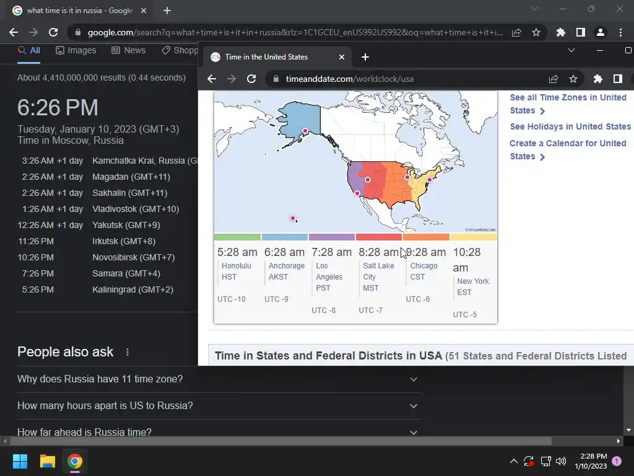This screenshot has height=476, width=634.
Task: Open Create a Calendar for United States
Action: click(568, 149)
